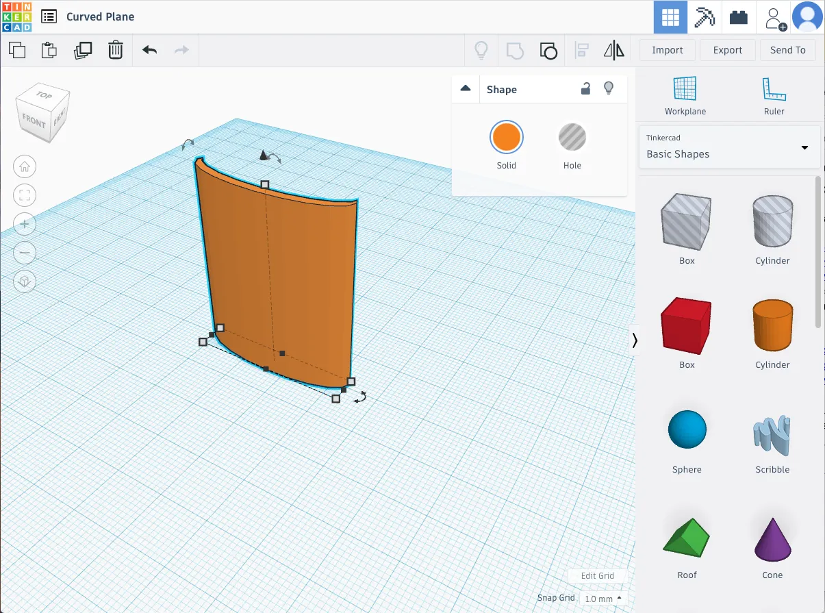Click the Home view button

(x=25, y=166)
